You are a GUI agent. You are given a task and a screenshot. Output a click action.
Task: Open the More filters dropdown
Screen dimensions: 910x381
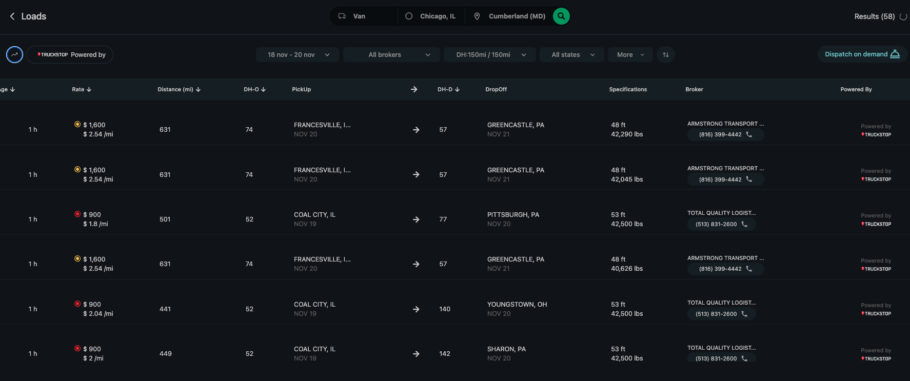pyautogui.click(x=630, y=55)
